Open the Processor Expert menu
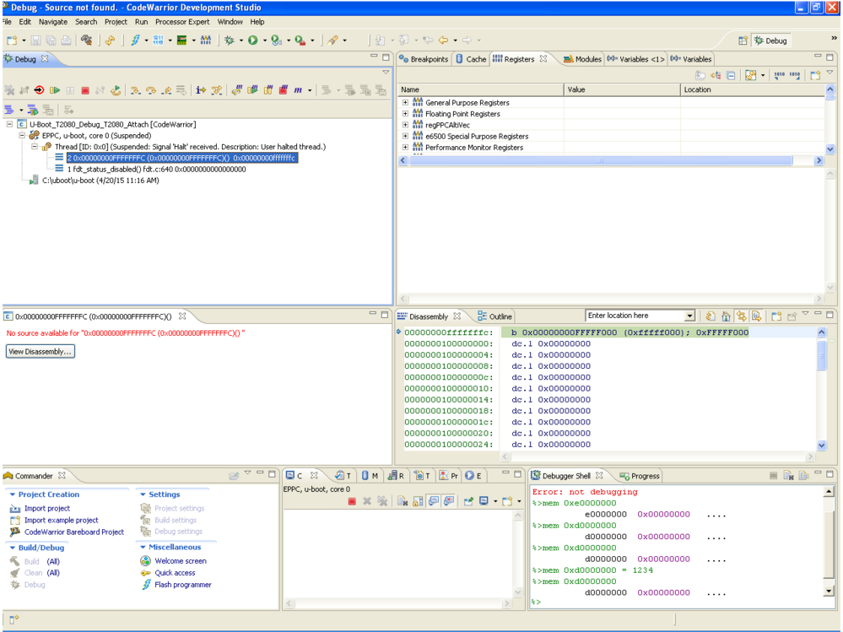 coord(183,22)
